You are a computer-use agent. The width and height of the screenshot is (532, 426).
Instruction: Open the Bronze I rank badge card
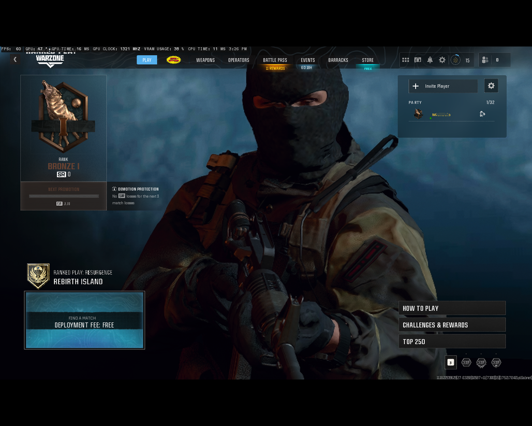tap(64, 129)
